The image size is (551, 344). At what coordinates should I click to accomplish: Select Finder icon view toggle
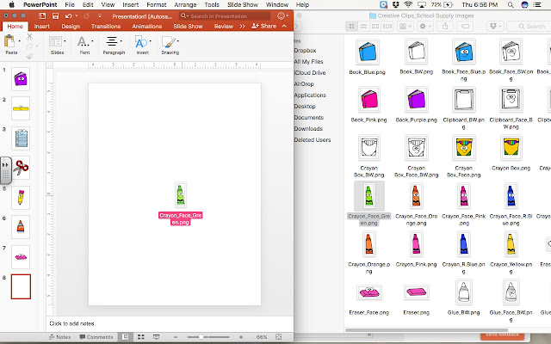click(x=351, y=27)
